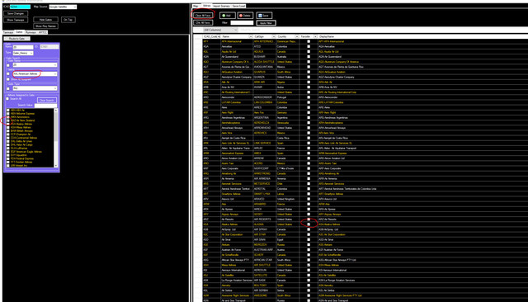
Task: Click the On Top button
Action: (x=68, y=20)
